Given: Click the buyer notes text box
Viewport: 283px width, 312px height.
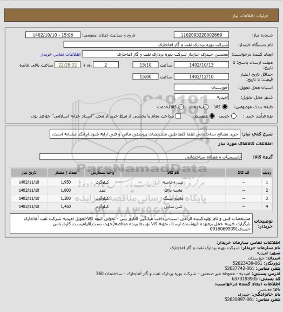Looking at the screenshot, I should (x=131, y=224).
